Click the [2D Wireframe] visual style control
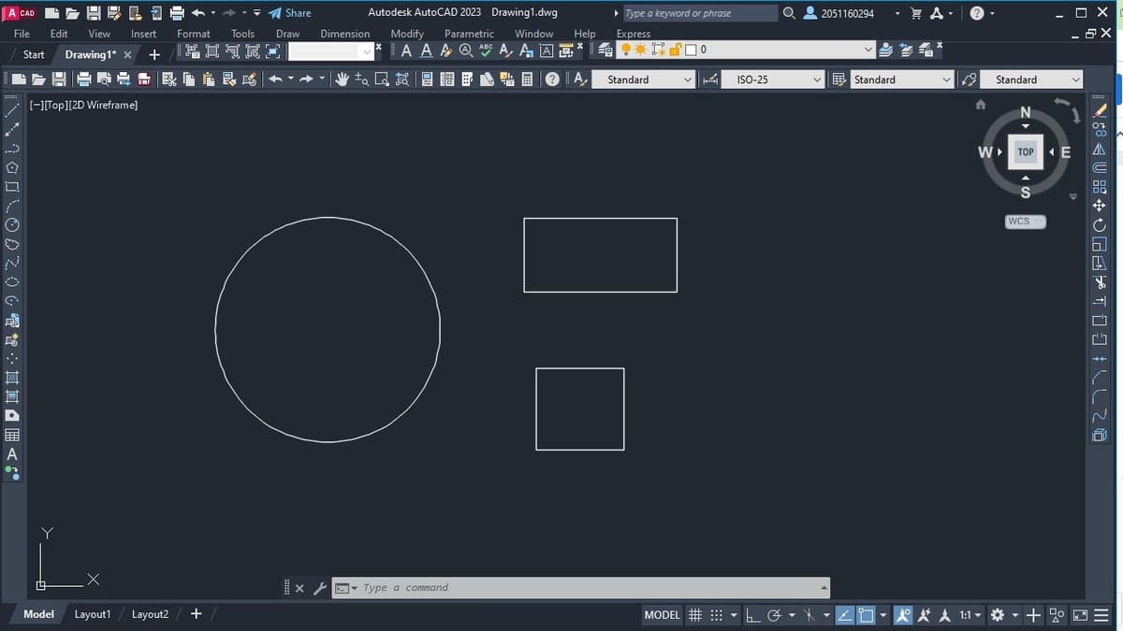 103,105
